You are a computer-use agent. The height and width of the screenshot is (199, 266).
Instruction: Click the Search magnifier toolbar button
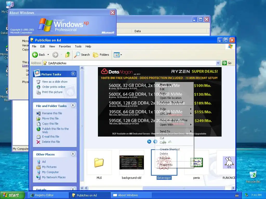(x=82, y=55)
